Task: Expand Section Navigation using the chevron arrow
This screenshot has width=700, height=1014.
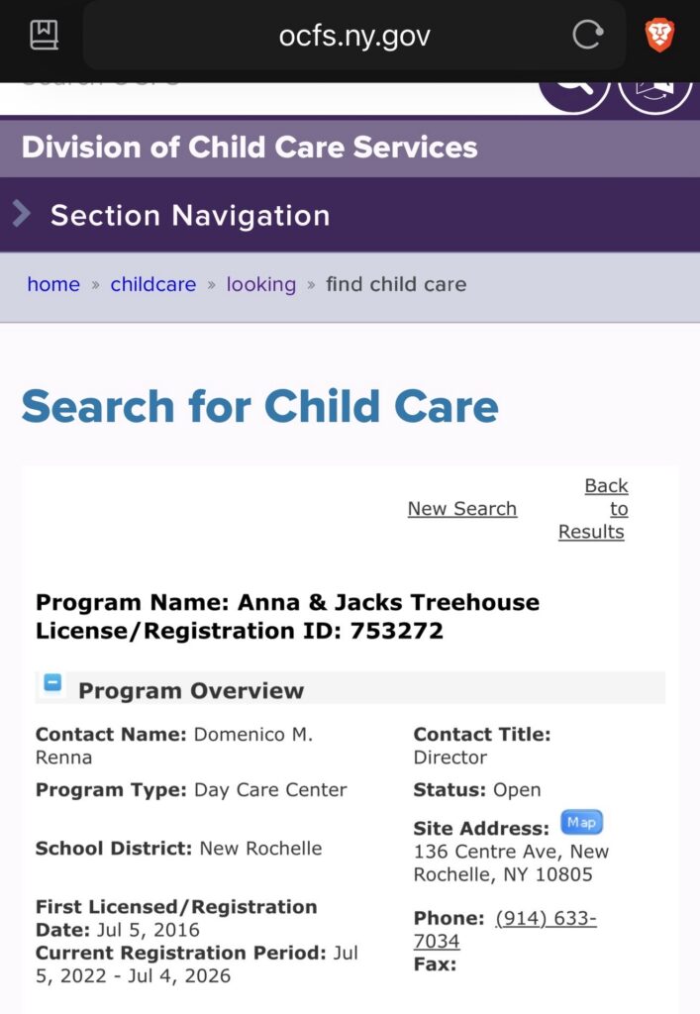Action: tap(22, 214)
